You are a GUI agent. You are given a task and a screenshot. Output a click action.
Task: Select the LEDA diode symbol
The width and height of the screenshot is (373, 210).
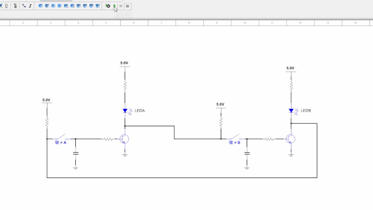click(x=125, y=111)
